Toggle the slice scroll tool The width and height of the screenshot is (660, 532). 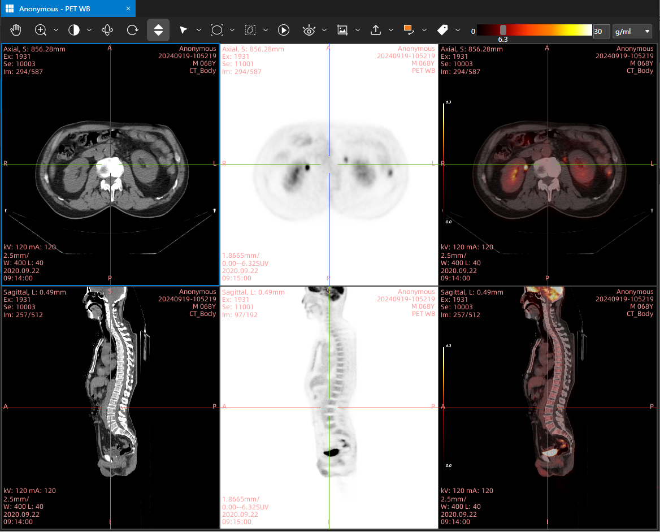coord(158,30)
